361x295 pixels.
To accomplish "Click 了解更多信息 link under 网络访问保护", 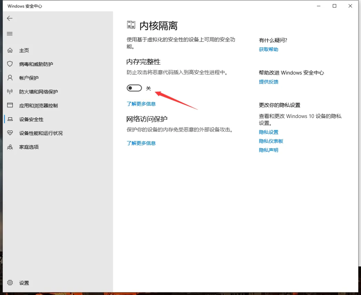I will (141, 143).
